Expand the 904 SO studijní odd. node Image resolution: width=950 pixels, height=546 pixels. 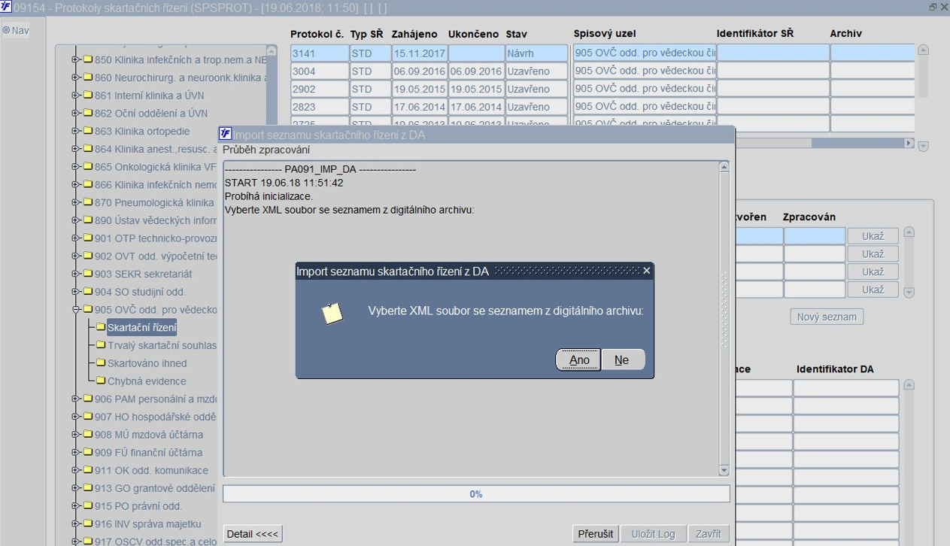(75, 292)
